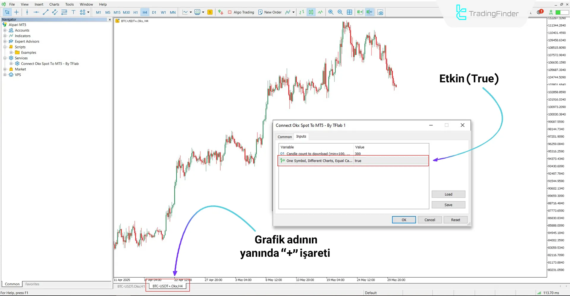The height and width of the screenshot is (296, 570).
Task: Switch to the Common tab in the dialog
Action: (x=284, y=136)
